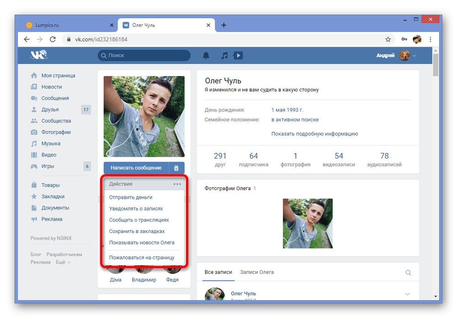The width and height of the screenshot is (457, 318).
Task: Select Сообщать о трансляциях
Action: tap(144, 220)
